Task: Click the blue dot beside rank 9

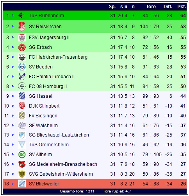Action: coord(12,96)
